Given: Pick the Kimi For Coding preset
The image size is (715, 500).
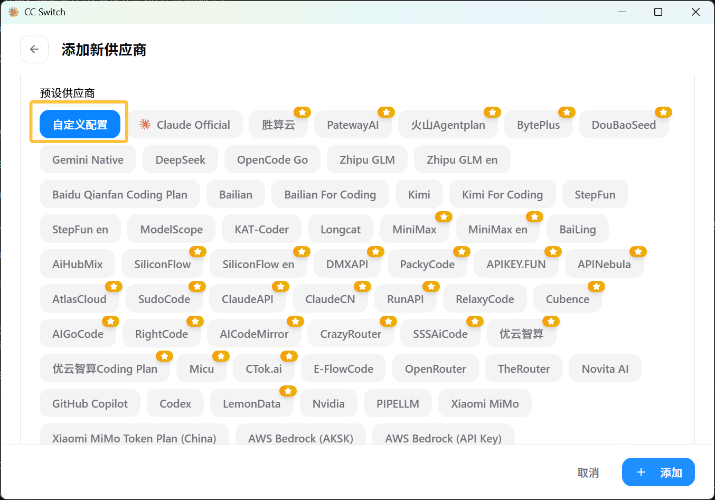Looking at the screenshot, I should pyautogui.click(x=502, y=194).
